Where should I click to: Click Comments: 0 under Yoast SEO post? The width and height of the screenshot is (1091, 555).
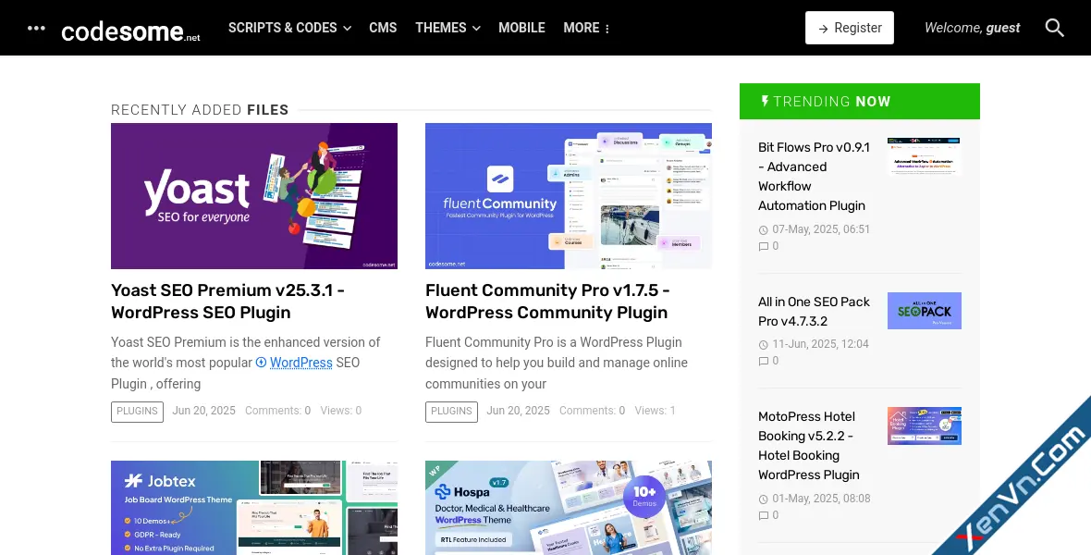point(277,411)
